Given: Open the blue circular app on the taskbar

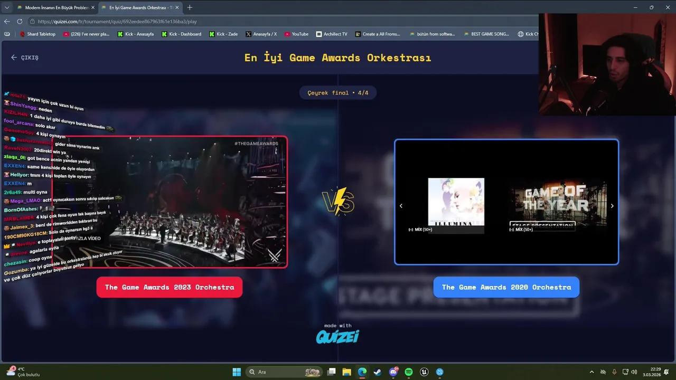Looking at the screenshot, I should pos(440,372).
